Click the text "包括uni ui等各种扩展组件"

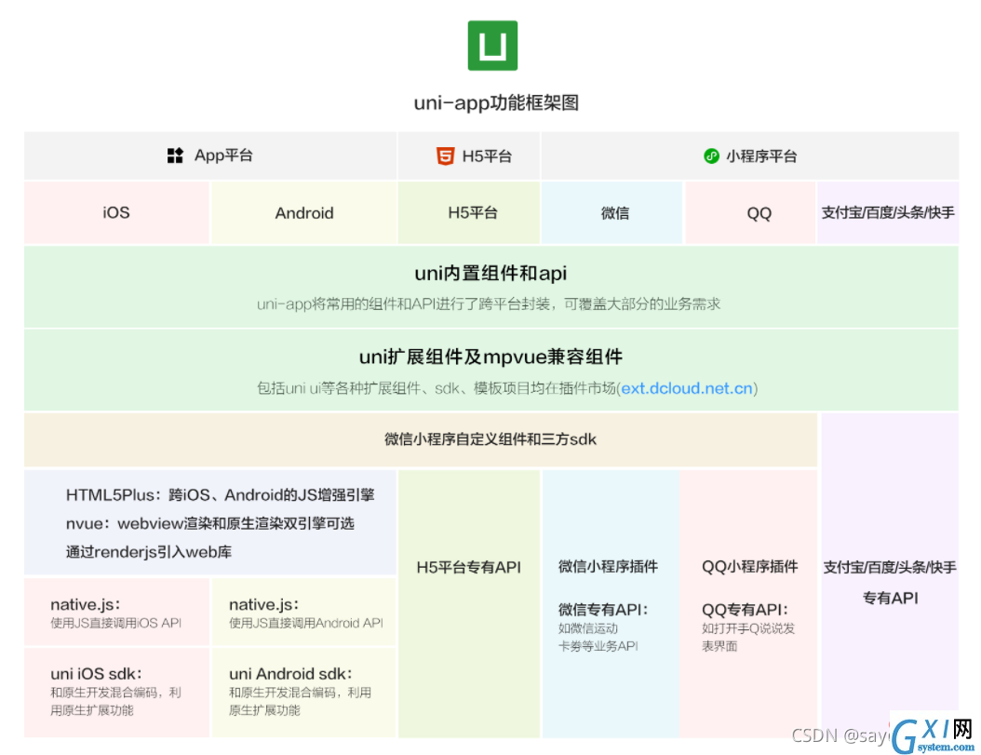[339, 388]
